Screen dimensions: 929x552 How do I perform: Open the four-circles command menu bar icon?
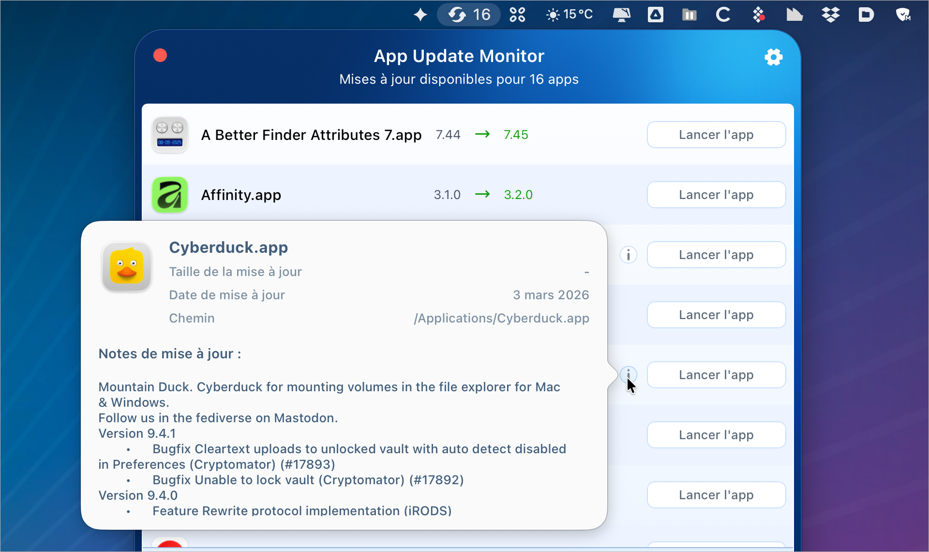point(517,15)
